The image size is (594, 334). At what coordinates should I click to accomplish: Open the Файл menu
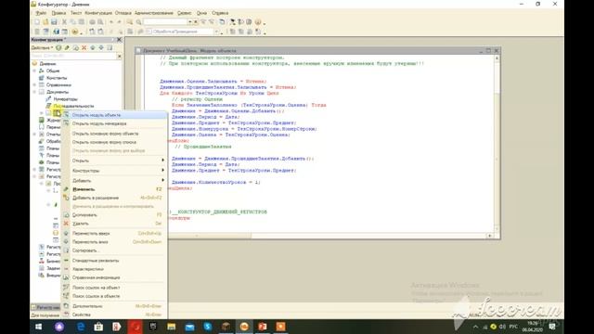pos(41,13)
